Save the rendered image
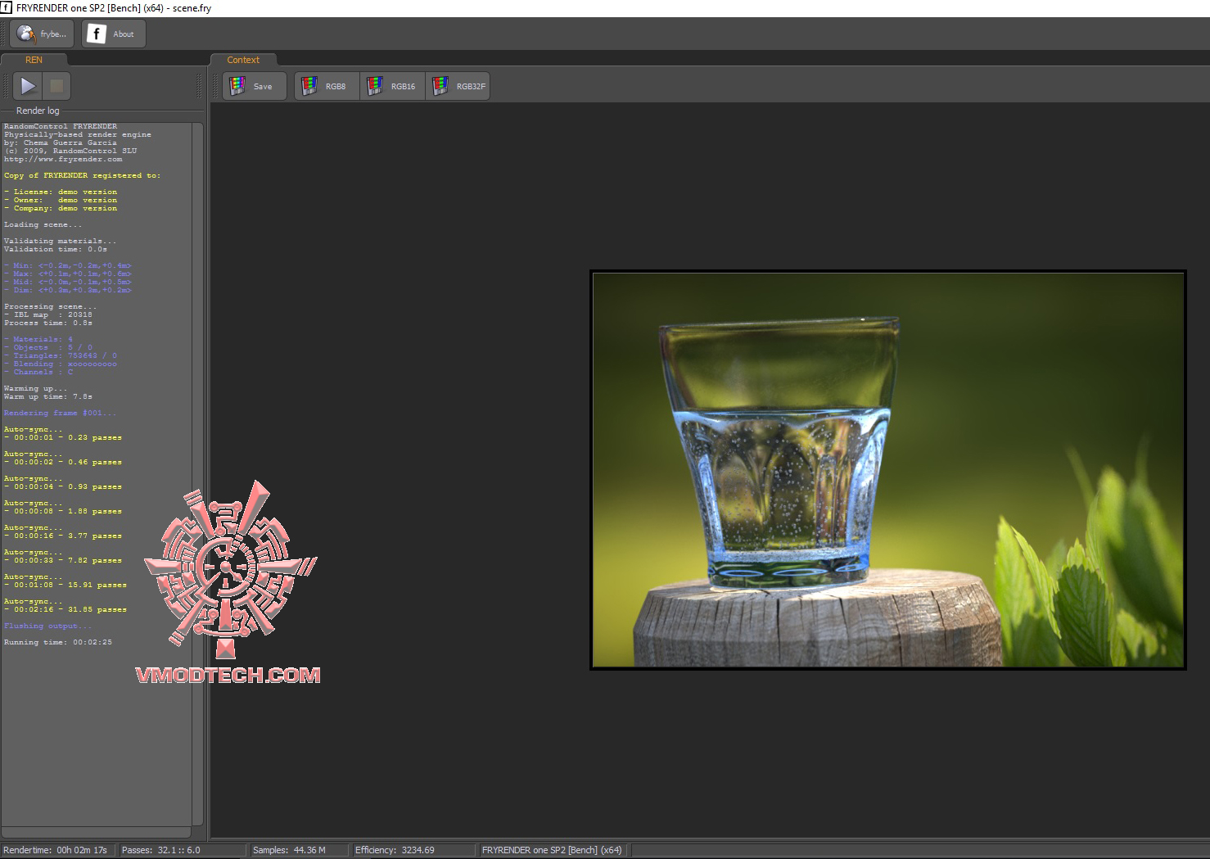 pos(255,86)
